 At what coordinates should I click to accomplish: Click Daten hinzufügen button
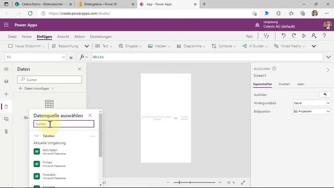37,88
